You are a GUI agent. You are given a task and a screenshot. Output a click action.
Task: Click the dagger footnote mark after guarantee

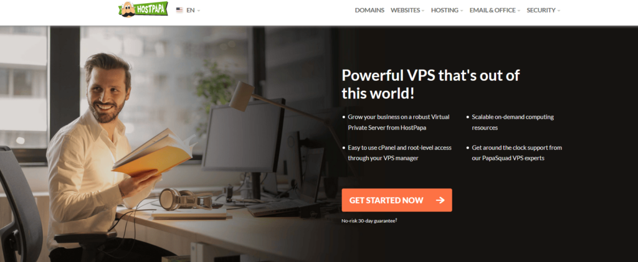[x=396, y=220]
